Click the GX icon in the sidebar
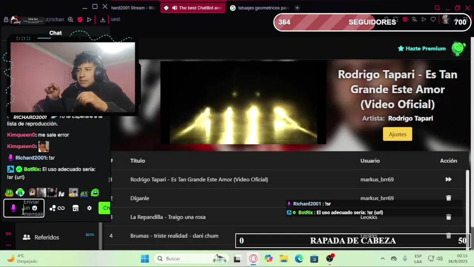 pyautogui.click(x=8, y=234)
